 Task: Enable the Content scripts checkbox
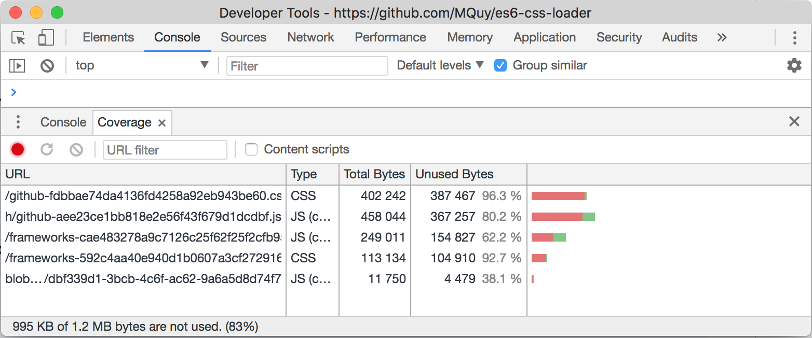(251, 150)
